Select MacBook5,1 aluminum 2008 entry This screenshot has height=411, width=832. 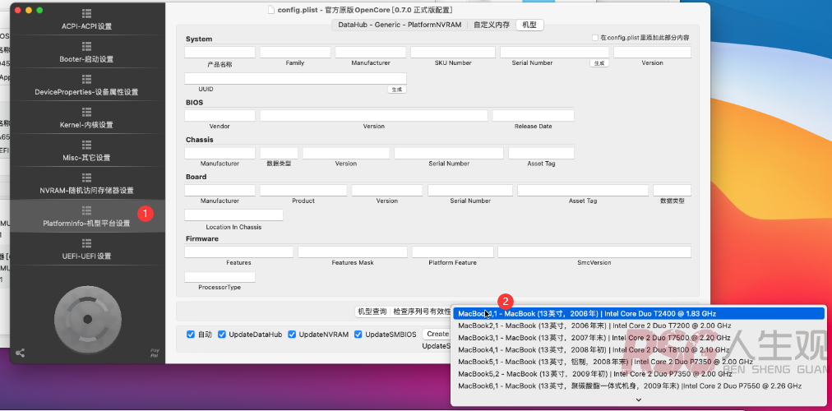(638, 362)
